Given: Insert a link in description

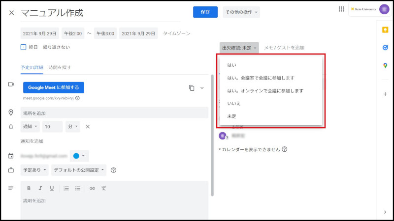Looking at the screenshot, I should pos(92,188).
